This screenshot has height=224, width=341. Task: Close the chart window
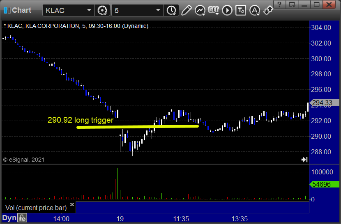click(329, 5)
